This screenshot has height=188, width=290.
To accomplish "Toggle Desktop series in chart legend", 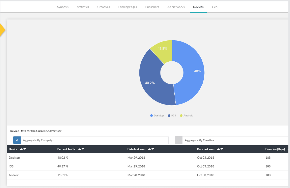I will (x=157, y=116).
